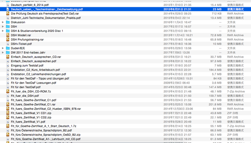Select file name Einfach_Deutsch_aussprechen_CD.rar
The height and width of the screenshot is (143, 251).
click(x=36, y=57)
